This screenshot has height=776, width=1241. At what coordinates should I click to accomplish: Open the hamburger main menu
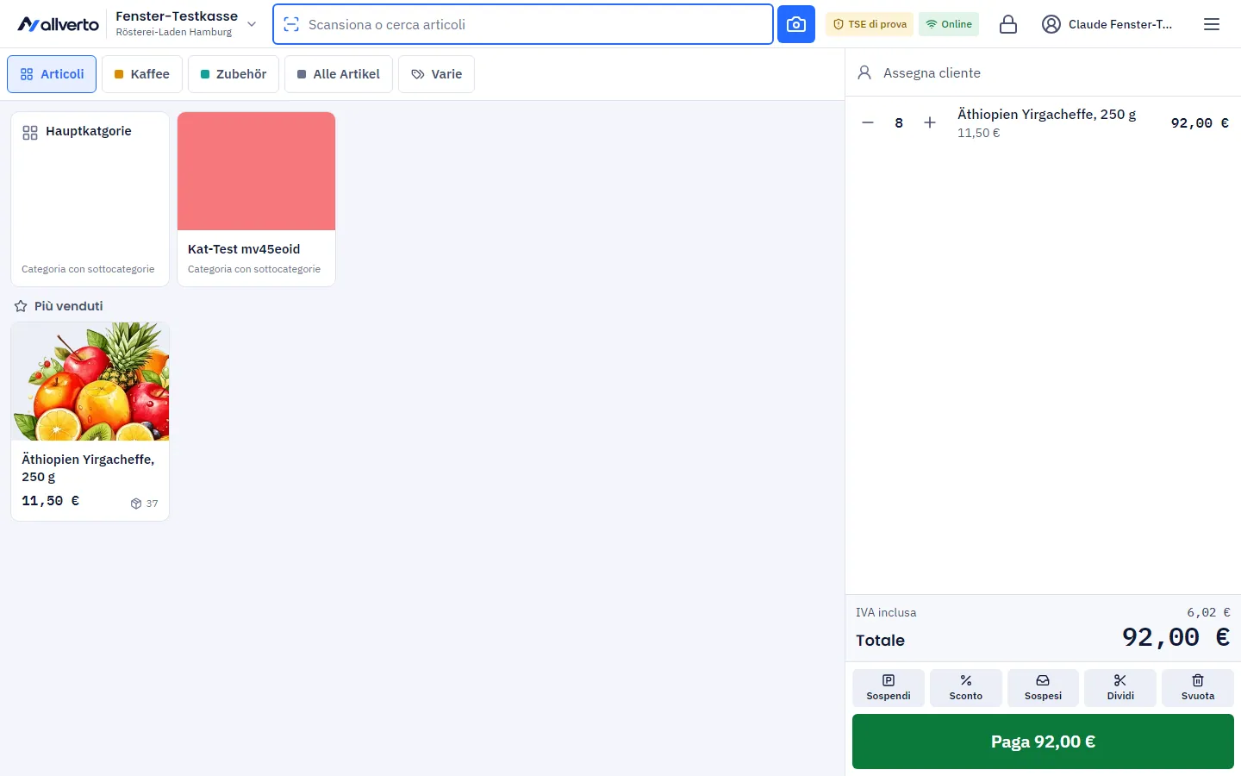(x=1212, y=24)
